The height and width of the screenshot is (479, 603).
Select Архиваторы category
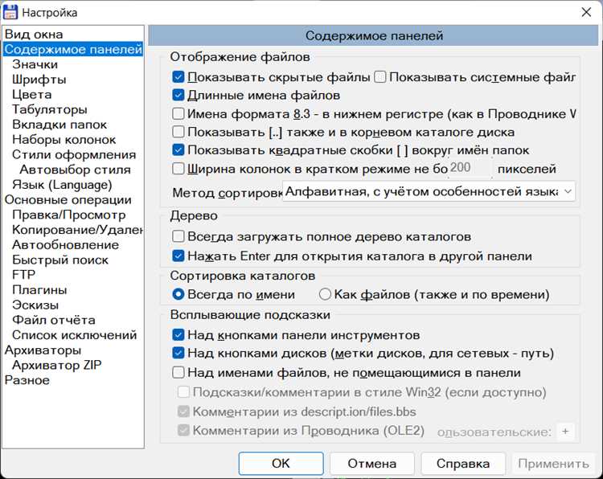pos(43,350)
